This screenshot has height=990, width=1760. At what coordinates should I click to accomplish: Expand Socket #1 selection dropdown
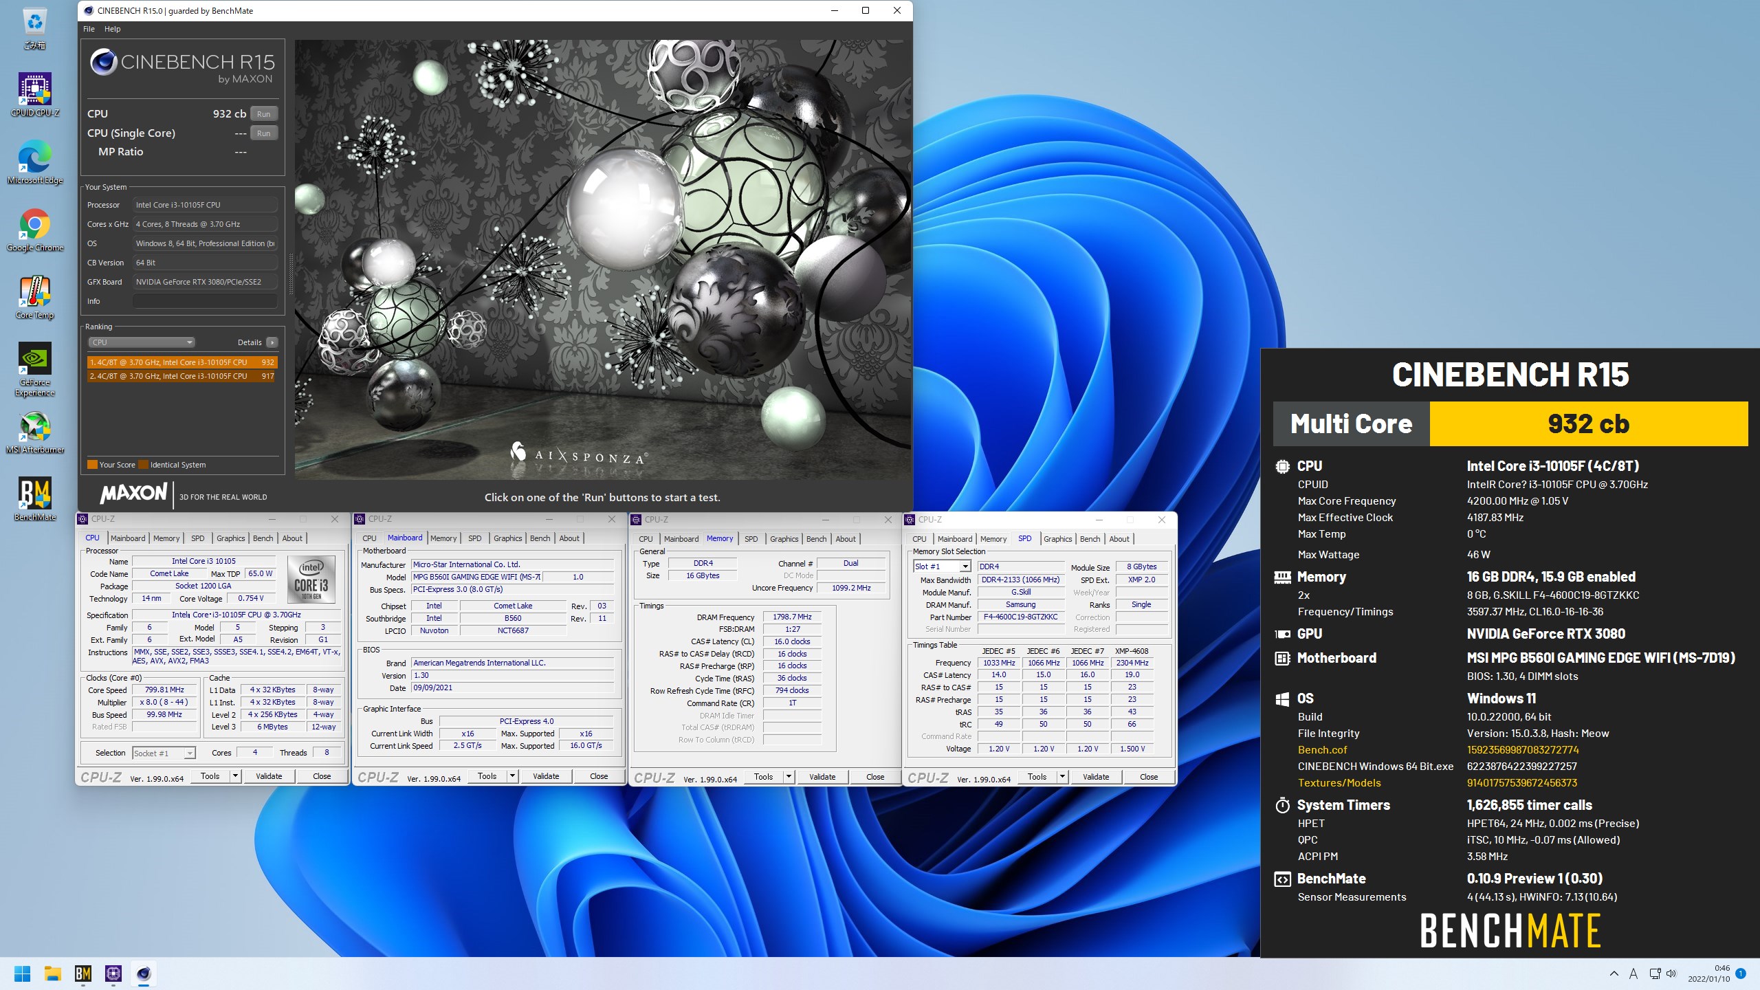(164, 753)
